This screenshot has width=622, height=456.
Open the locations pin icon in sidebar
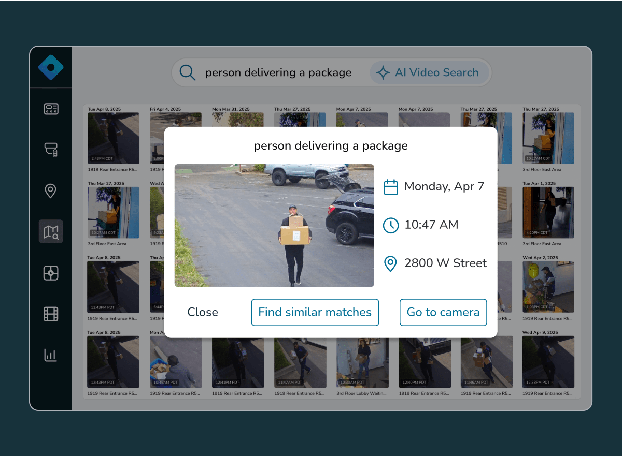pyautogui.click(x=50, y=191)
